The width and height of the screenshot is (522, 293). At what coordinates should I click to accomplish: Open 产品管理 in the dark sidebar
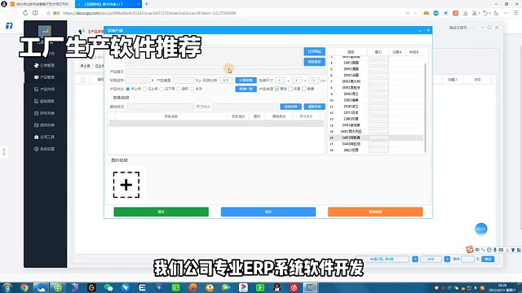coord(45,77)
